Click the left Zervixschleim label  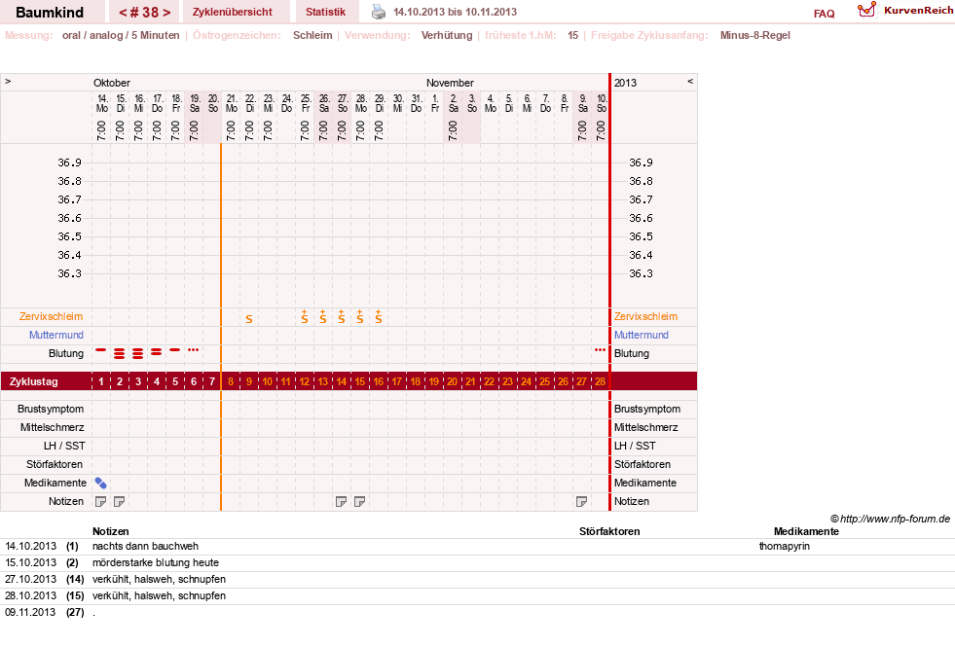point(52,316)
